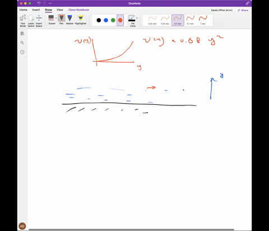Expand the Ink Color dropdown arrow
Image resolution: width=269 pixels, height=231 pixels.
[x=137, y=18]
